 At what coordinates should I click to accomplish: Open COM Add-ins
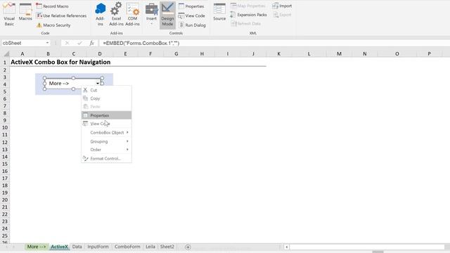coord(132,14)
